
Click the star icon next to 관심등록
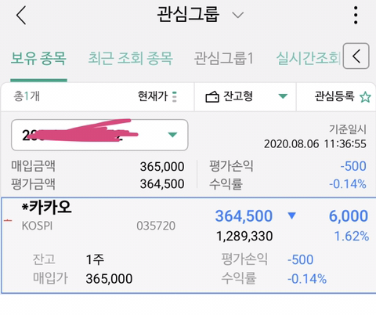coord(365,97)
